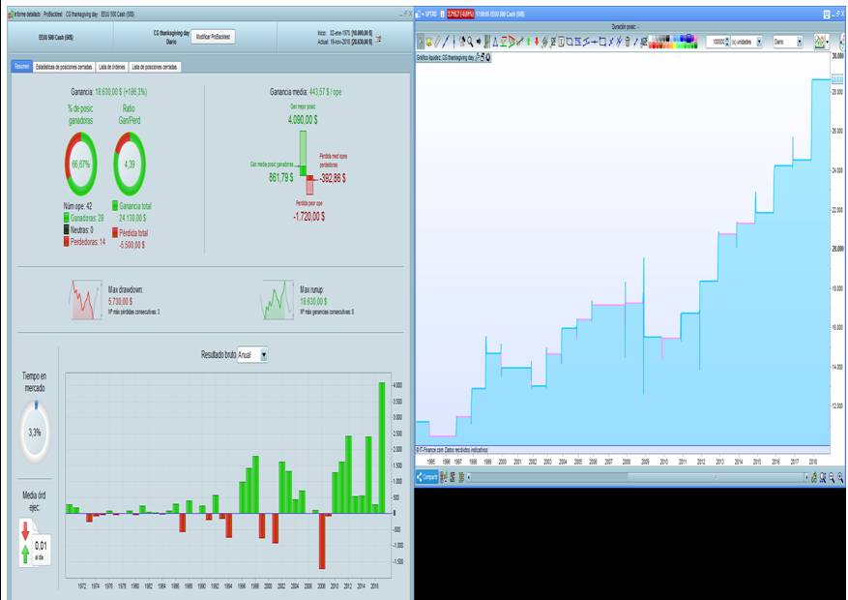
Task: Click the -1.720,00 $ worst loss value
Action: tap(308, 217)
